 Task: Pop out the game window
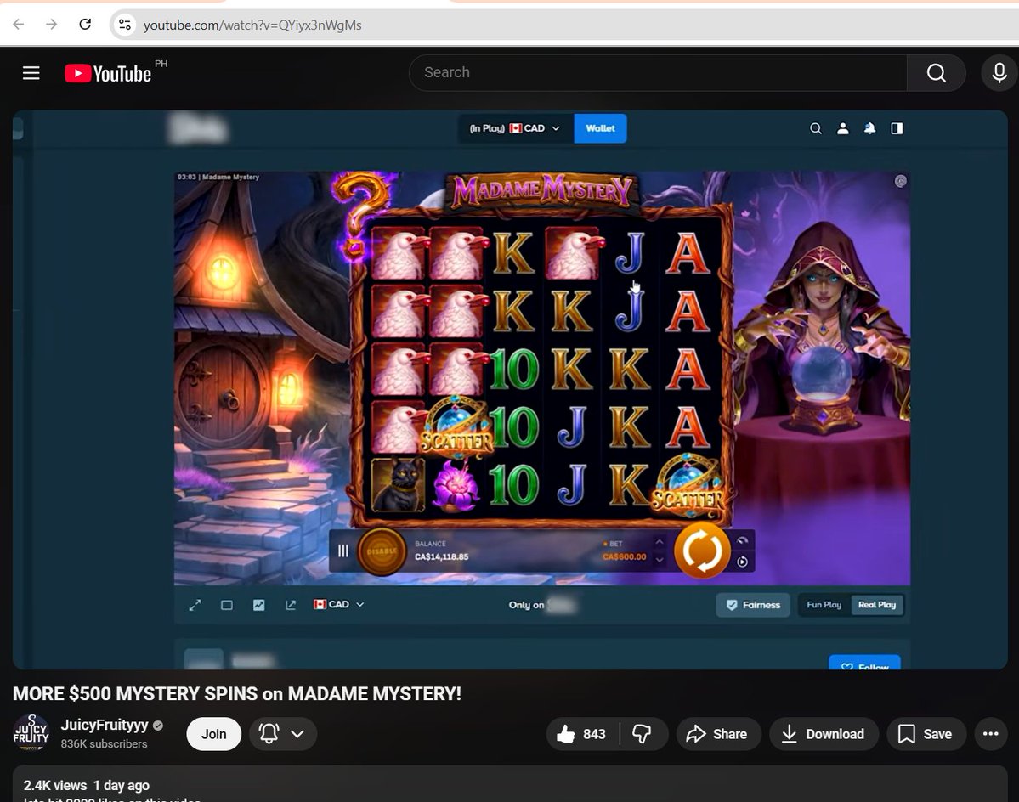(291, 605)
